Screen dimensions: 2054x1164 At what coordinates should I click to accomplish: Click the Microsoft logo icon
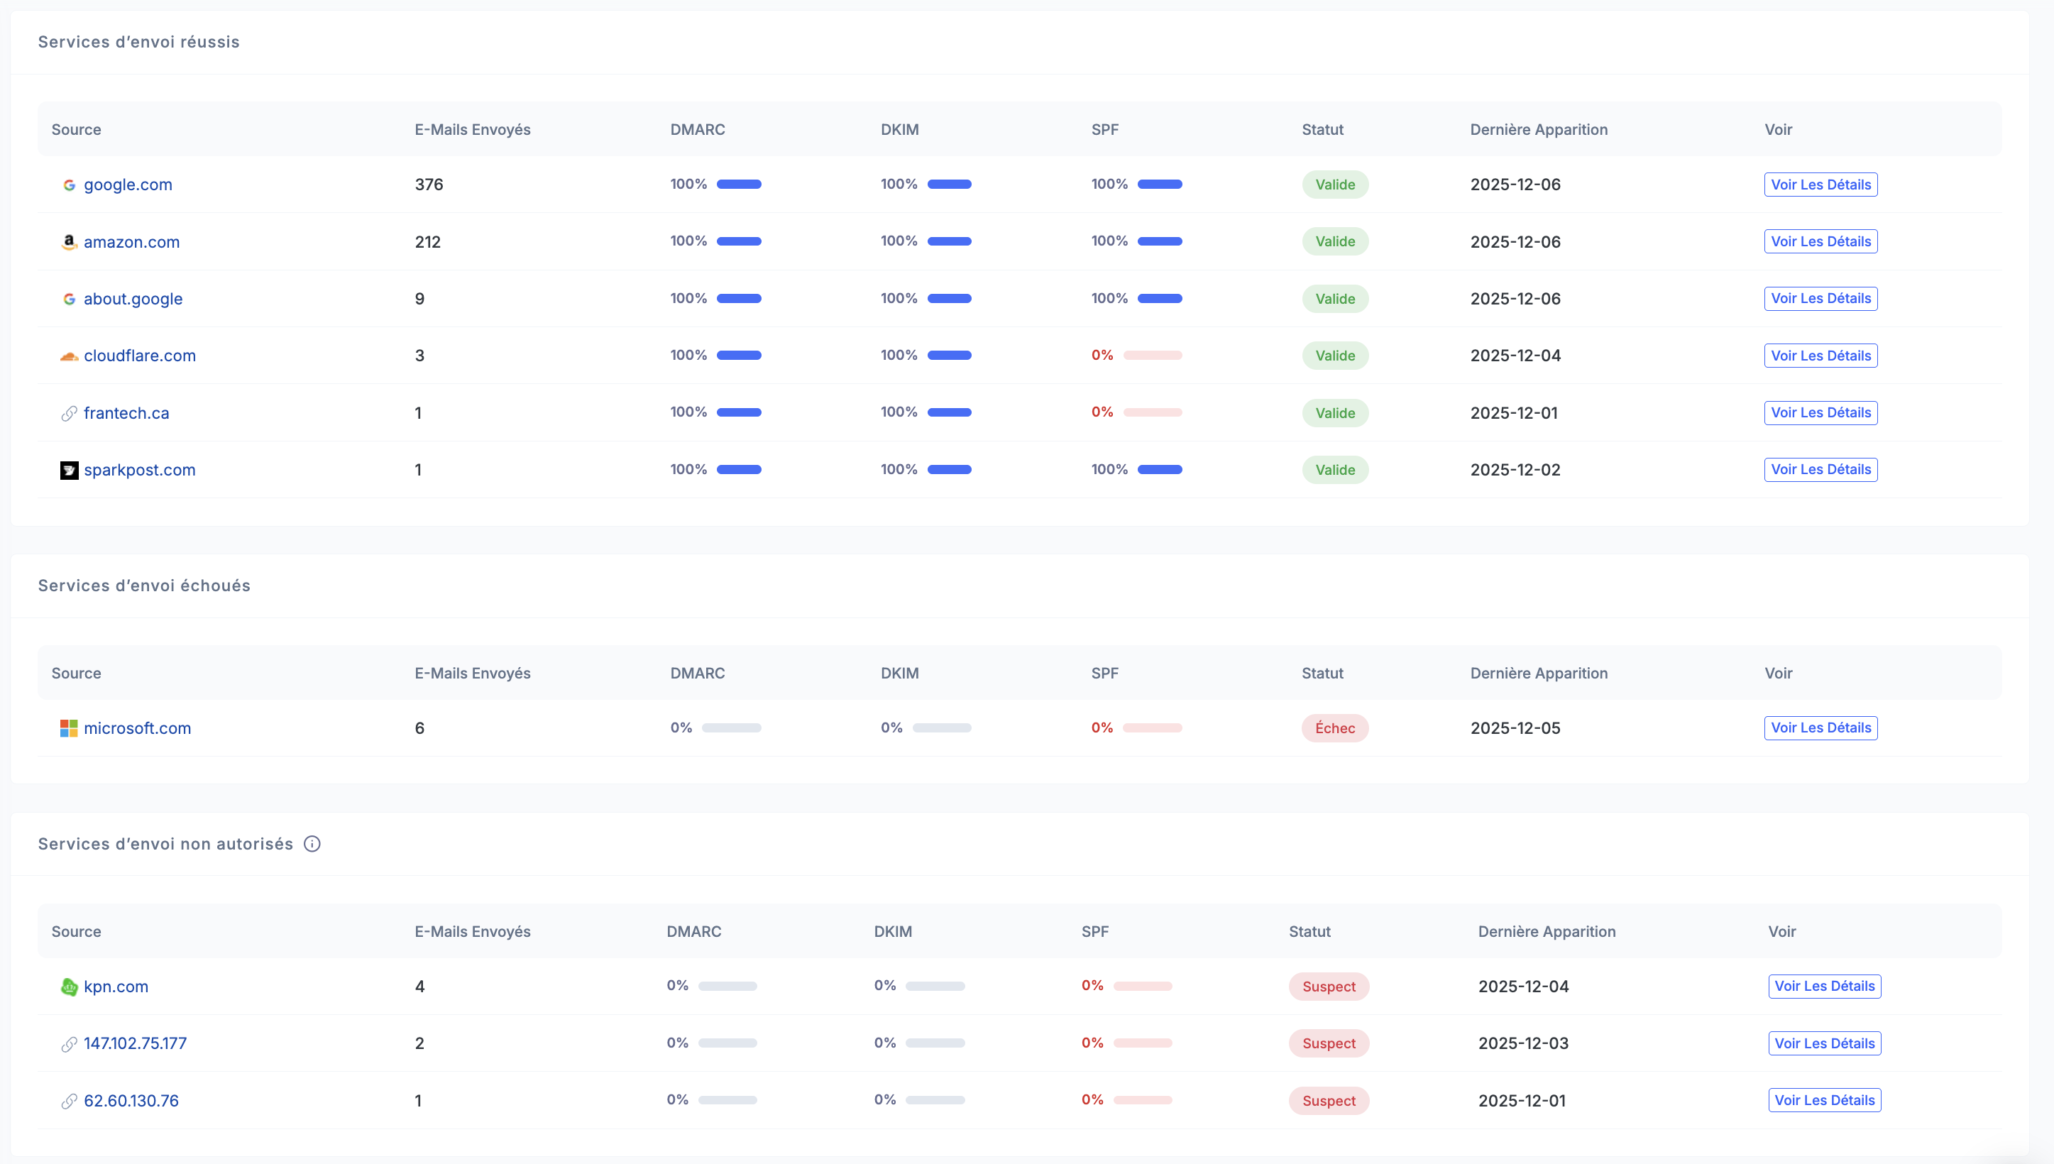point(70,728)
